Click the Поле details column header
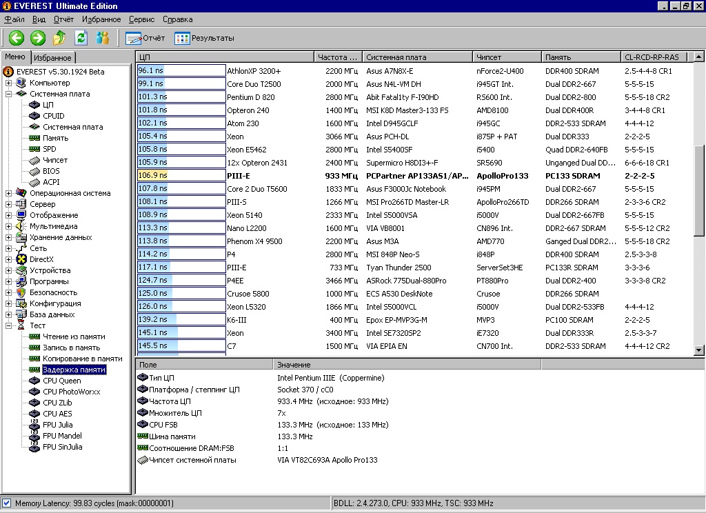This screenshot has width=706, height=513. tap(204, 364)
